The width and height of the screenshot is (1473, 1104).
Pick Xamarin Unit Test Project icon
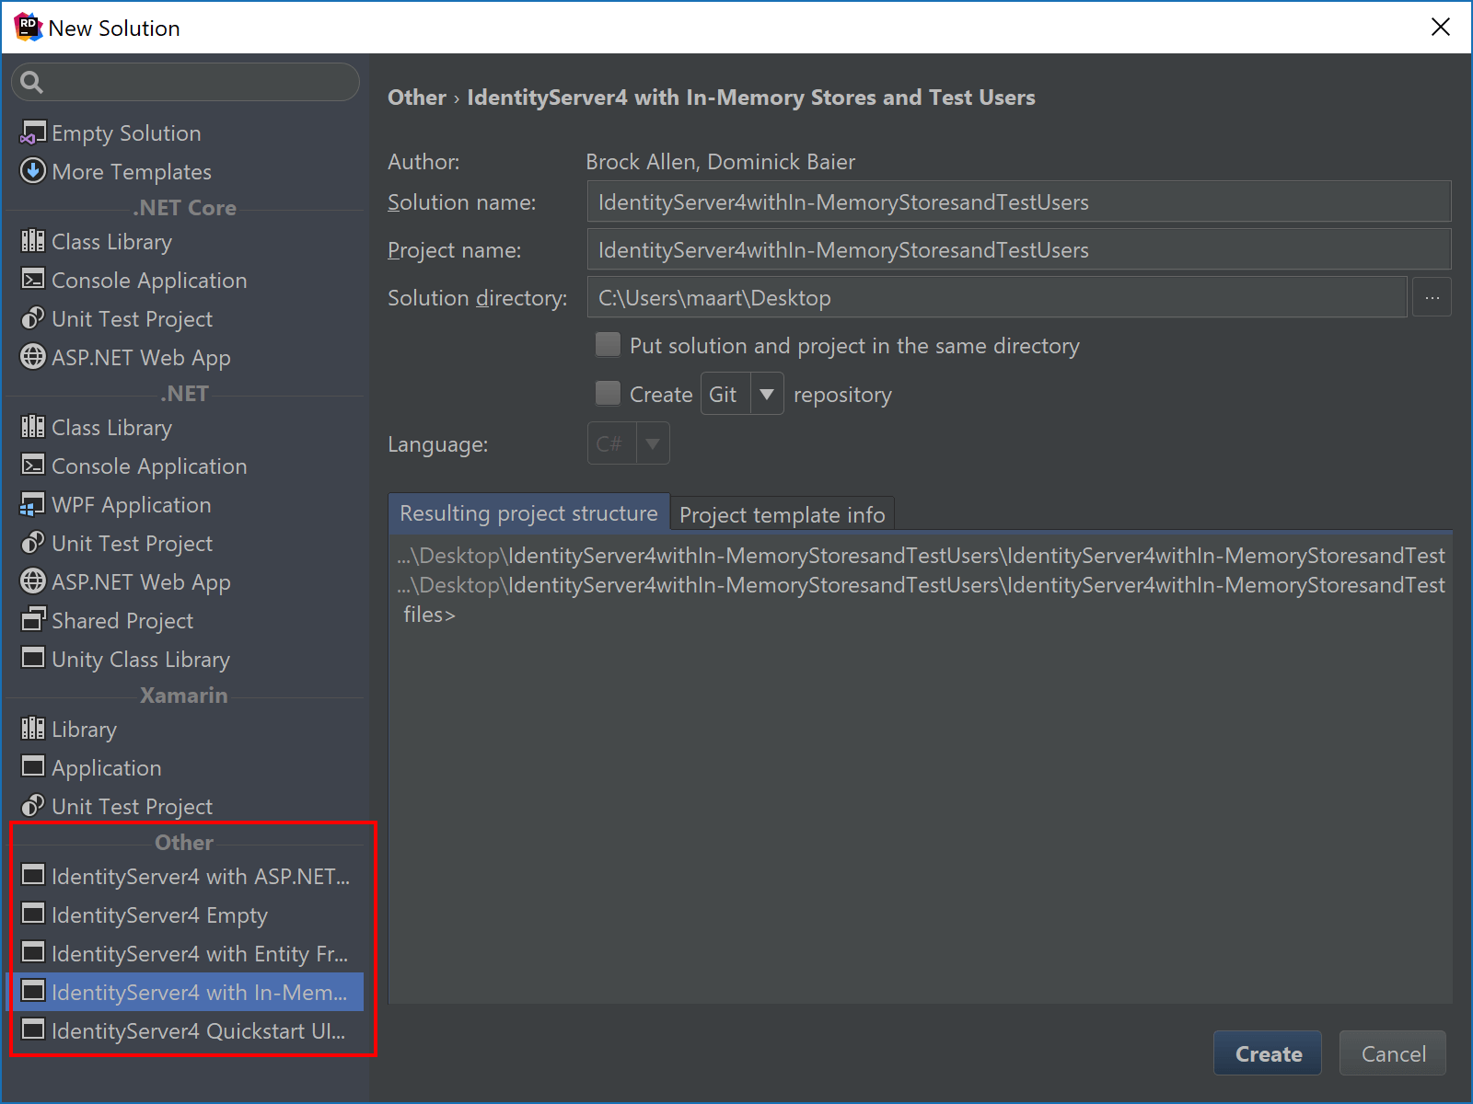(33, 806)
